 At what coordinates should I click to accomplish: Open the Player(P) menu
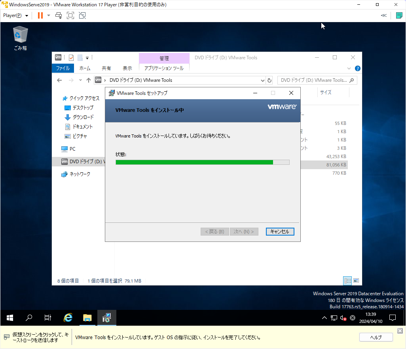pyautogui.click(x=15, y=15)
